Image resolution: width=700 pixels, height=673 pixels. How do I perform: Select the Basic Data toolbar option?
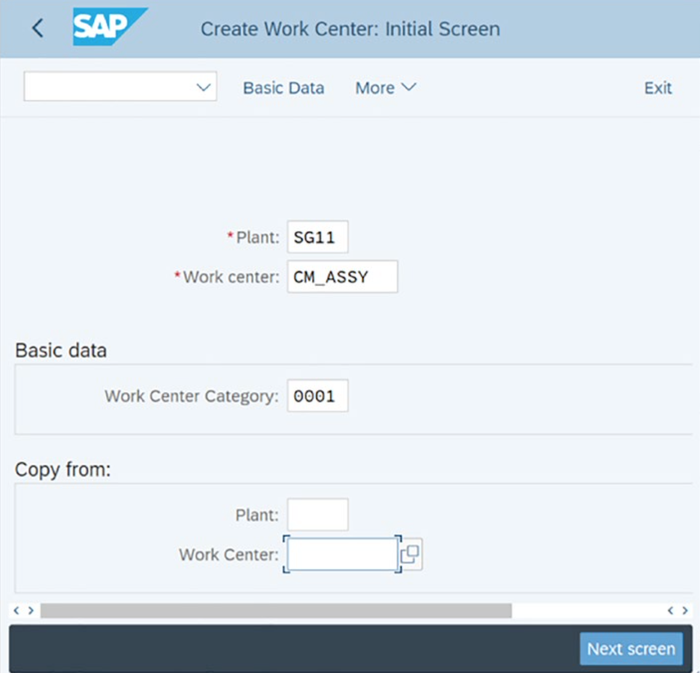pos(283,87)
